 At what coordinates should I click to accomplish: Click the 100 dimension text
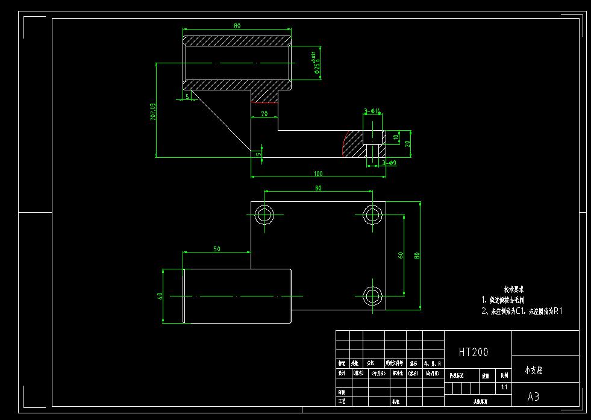pos(318,174)
